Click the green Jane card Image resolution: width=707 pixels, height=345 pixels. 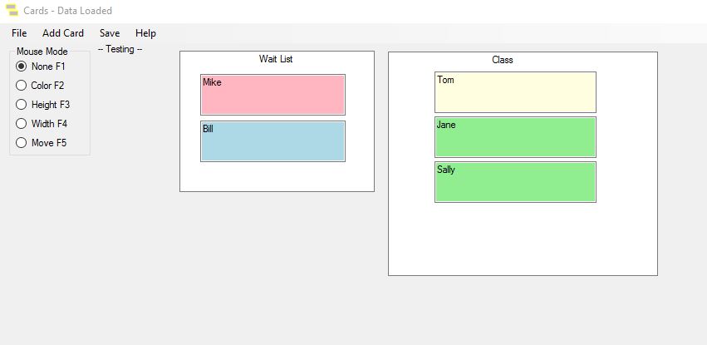(x=515, y=138)
